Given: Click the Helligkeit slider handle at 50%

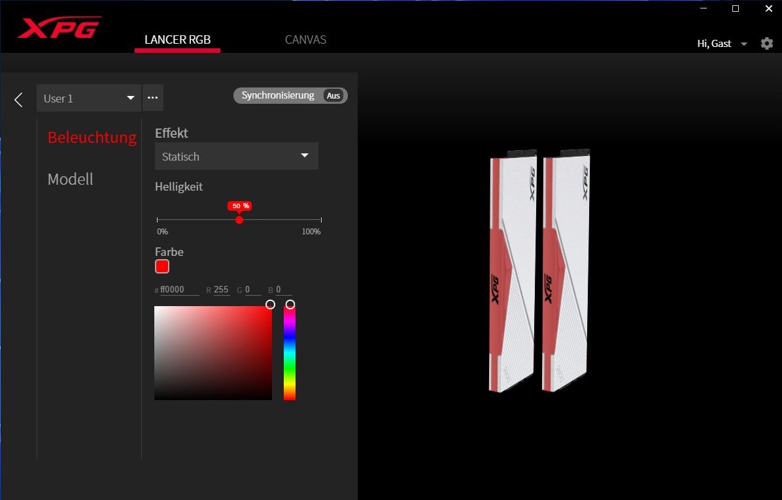Looking at the screenshot, I should [239, 219].
